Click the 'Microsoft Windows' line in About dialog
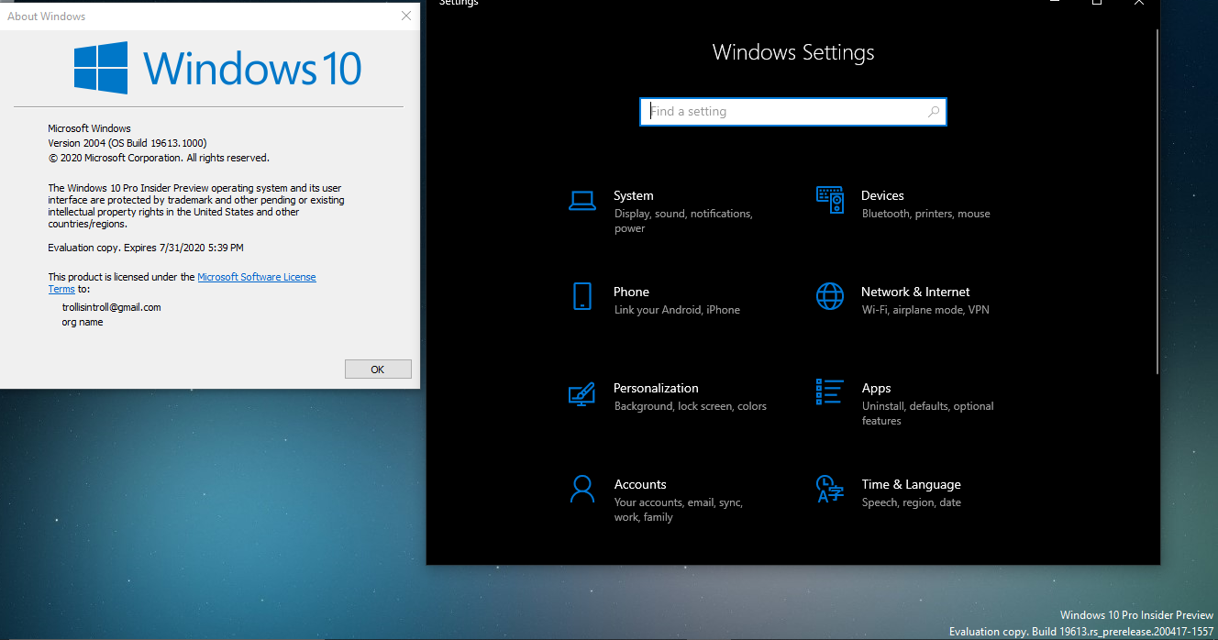The width and height of the screenshot is (1218, 640). pyautogui.click(x=89, y=128)
